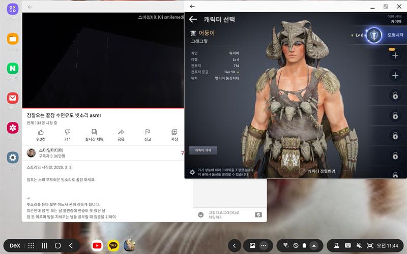
Task: Start adventure with 모험시작 button
Action: click(395, 35)
